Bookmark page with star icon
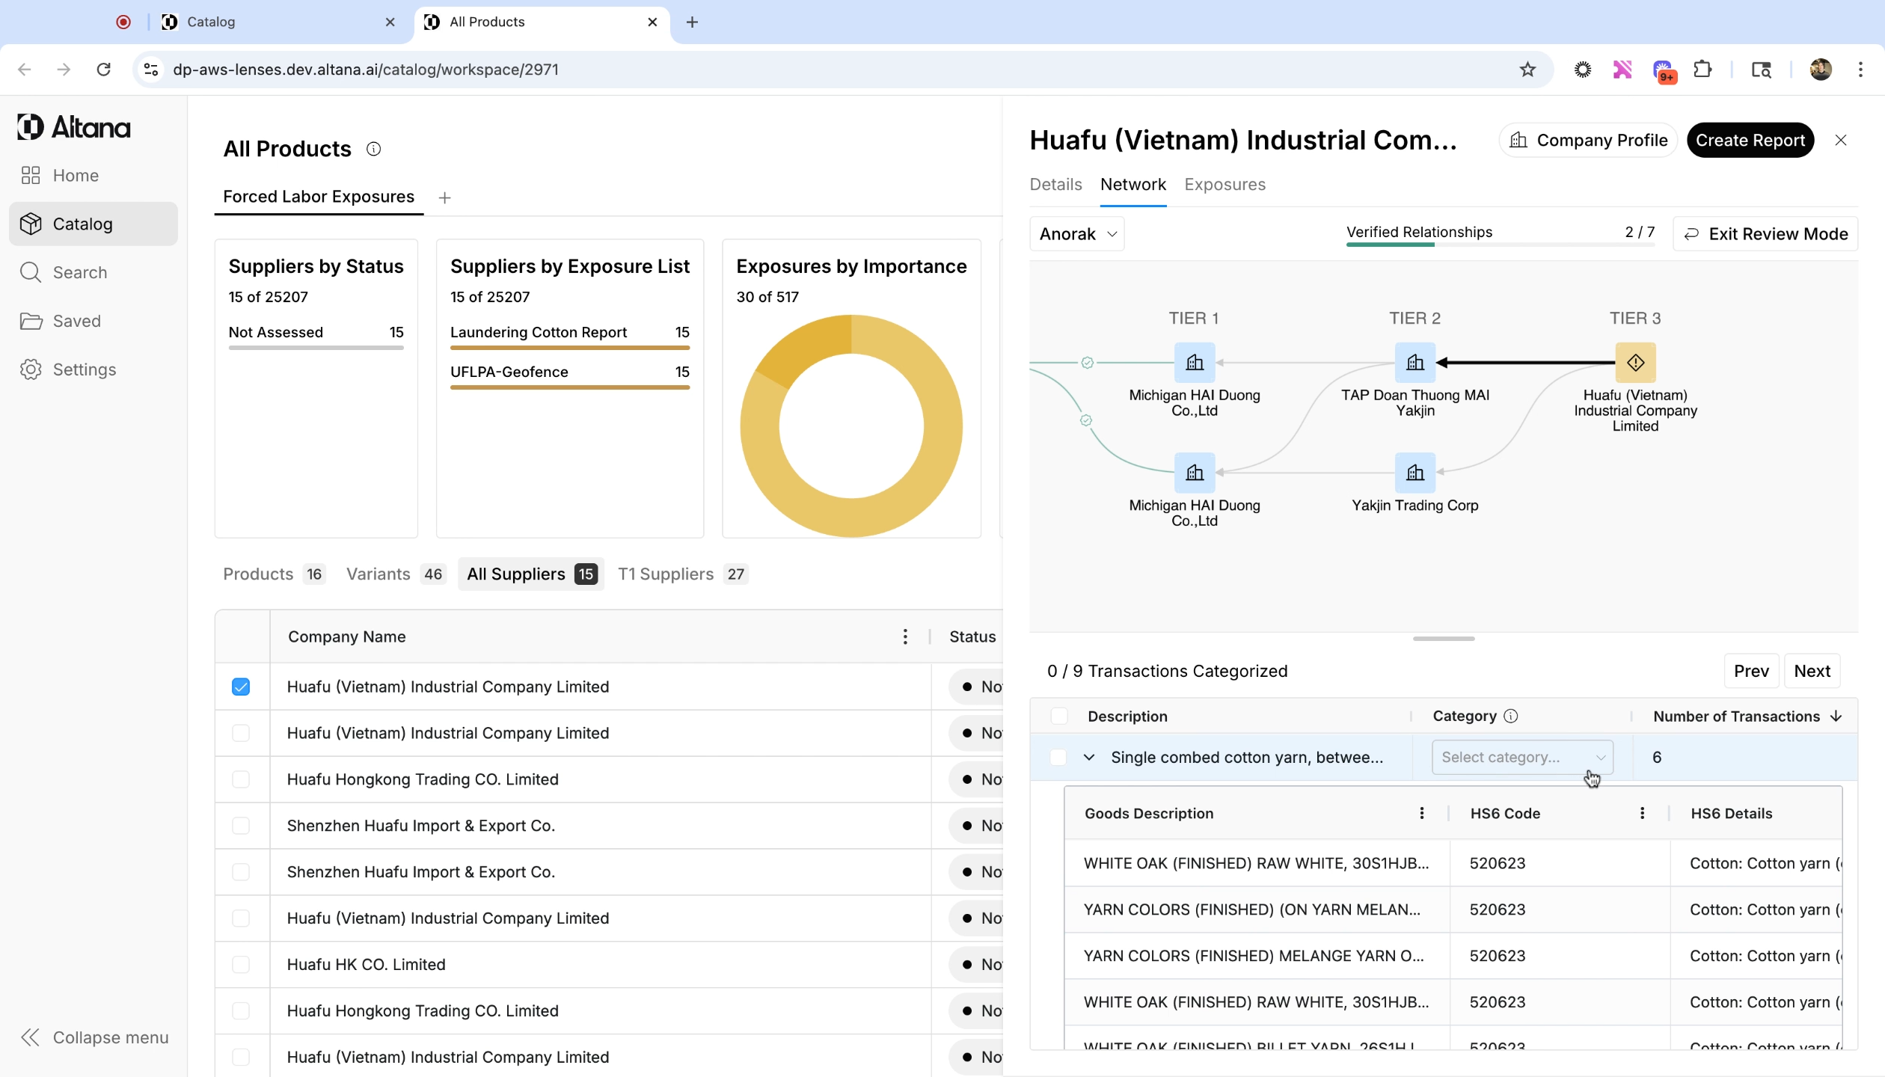The width and height of the screenshot is (1885, 1077). coord(1527,70)
